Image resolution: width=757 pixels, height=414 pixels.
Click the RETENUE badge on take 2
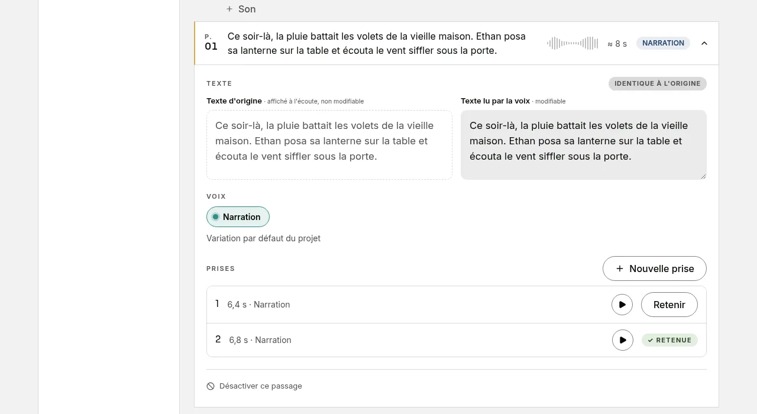click(x=669, y=340)
